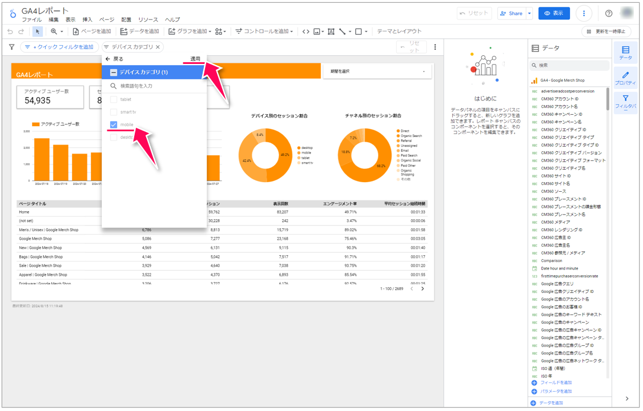Open the 配置 menu
The image size is (643, 411).
coord(126,19)
